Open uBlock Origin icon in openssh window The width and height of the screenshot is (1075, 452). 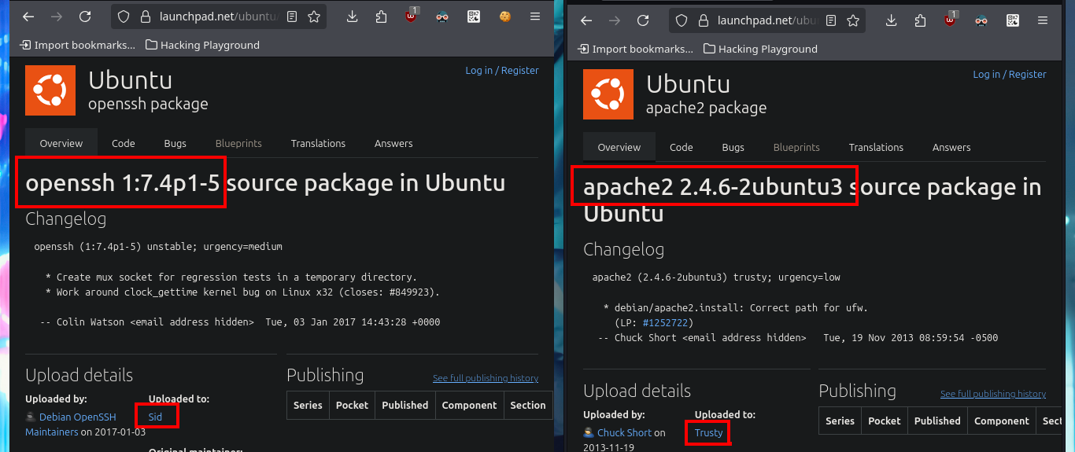tap(412, 16)
